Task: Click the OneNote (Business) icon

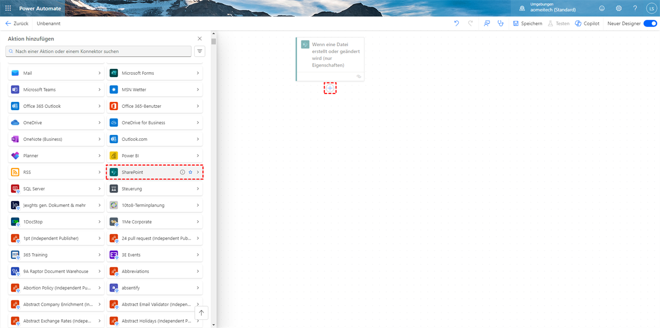Action: click(15, 139)
